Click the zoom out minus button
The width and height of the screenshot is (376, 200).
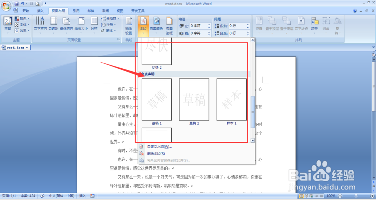click(x=340, y=196)
